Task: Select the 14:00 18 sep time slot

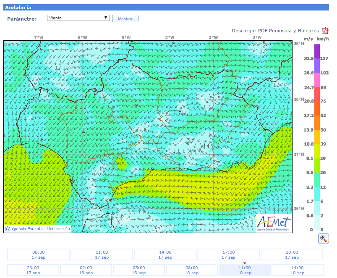Action: [x=297, y=270]
